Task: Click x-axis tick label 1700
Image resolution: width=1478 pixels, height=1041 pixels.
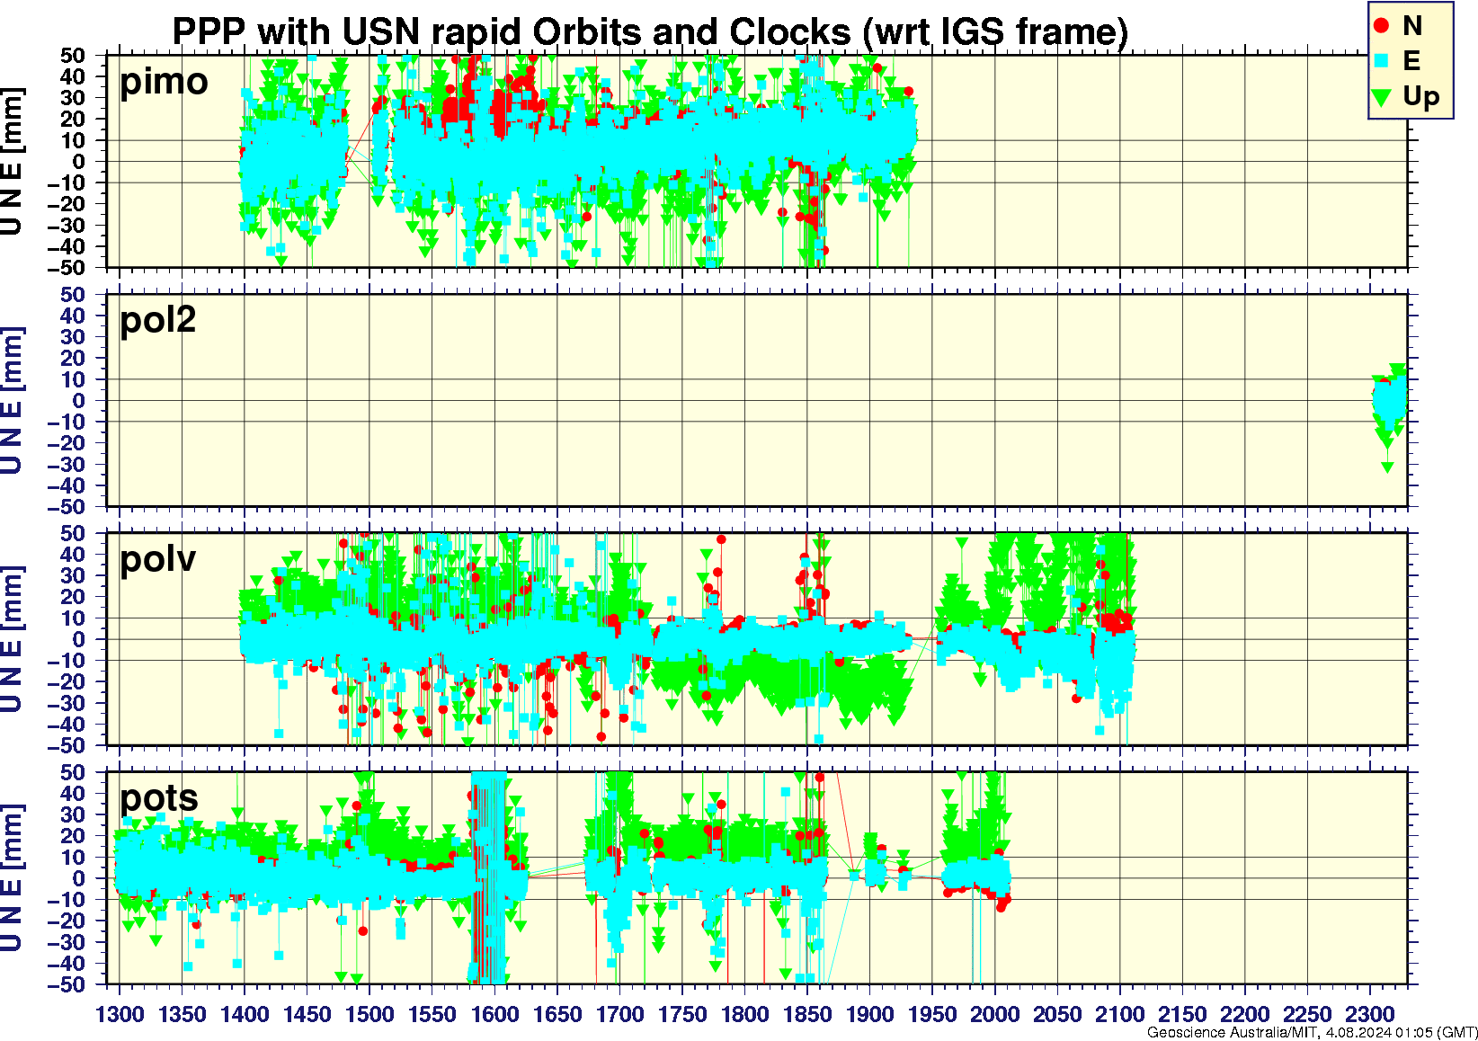Action: pyautogui.click(x=620, y=1014)
